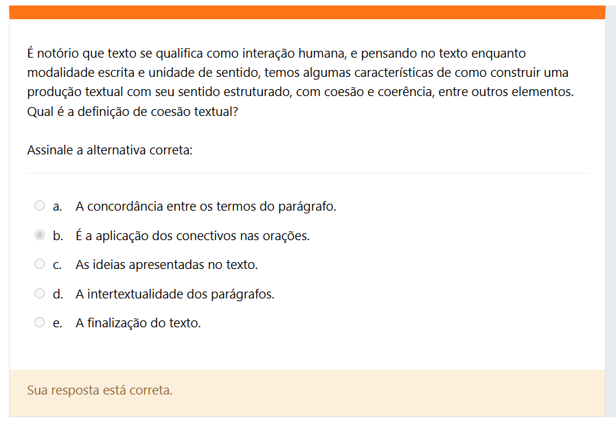Click answer text 'A concordância entre os termos do parágrafo'
Image resolution: width=616 pixels, height=435 pixels.
point(206,207)
